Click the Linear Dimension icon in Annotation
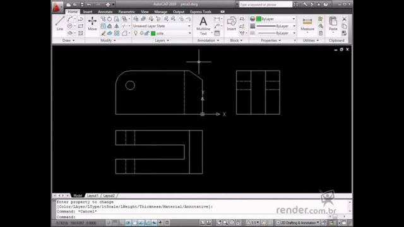The width and height of the screenshot is (404, 227). click(217, 19)
